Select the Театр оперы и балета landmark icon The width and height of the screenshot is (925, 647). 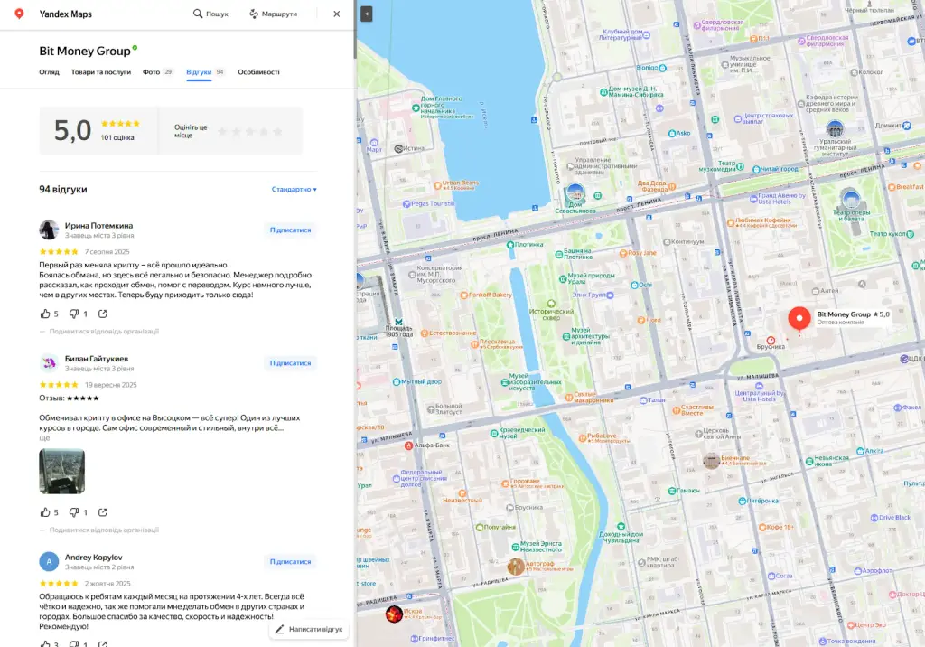point(850,199)
